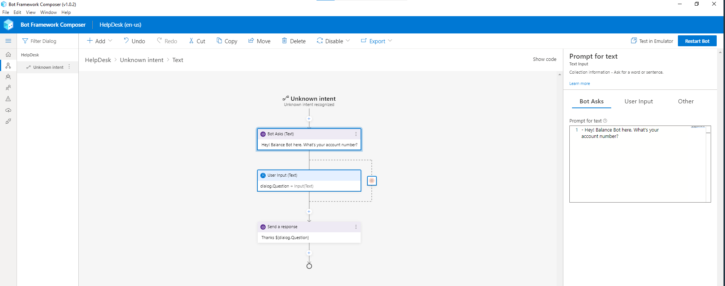Click HelpDesk (en-us) header title
Screen dimensions: 725x286
[x=120, y=25]
